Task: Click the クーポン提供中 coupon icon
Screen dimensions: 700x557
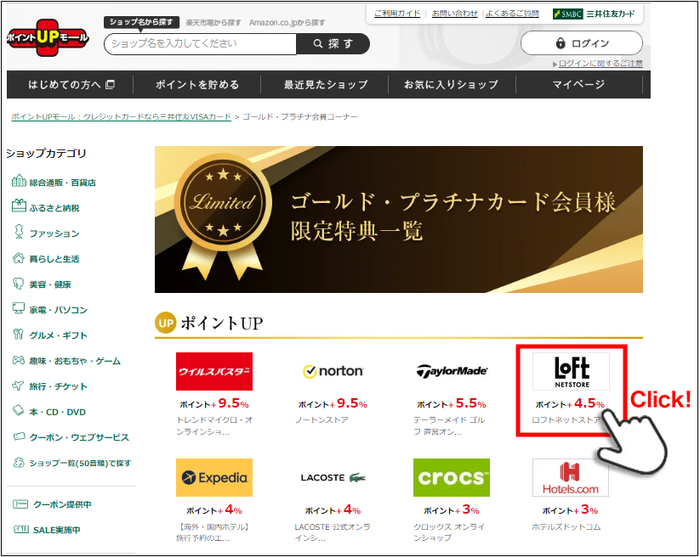Action: pos(20,504)
